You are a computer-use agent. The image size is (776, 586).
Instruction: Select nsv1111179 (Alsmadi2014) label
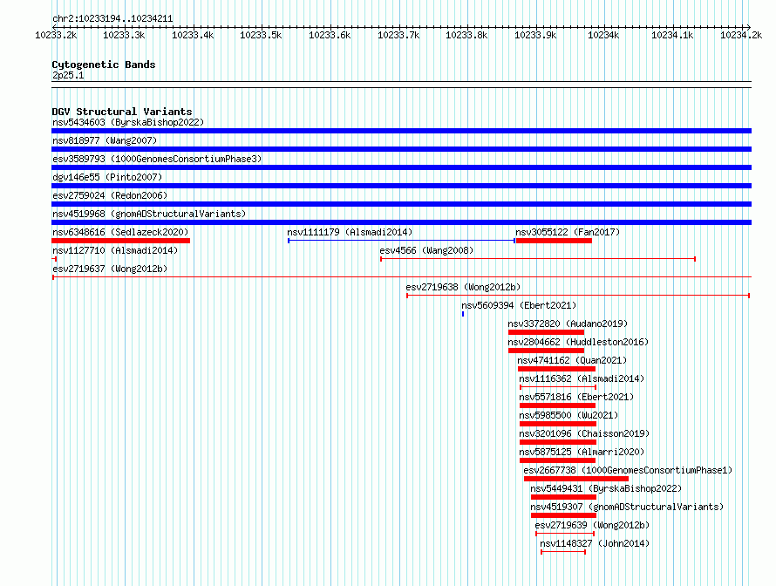pyautogui.click(x=350, y=232)
